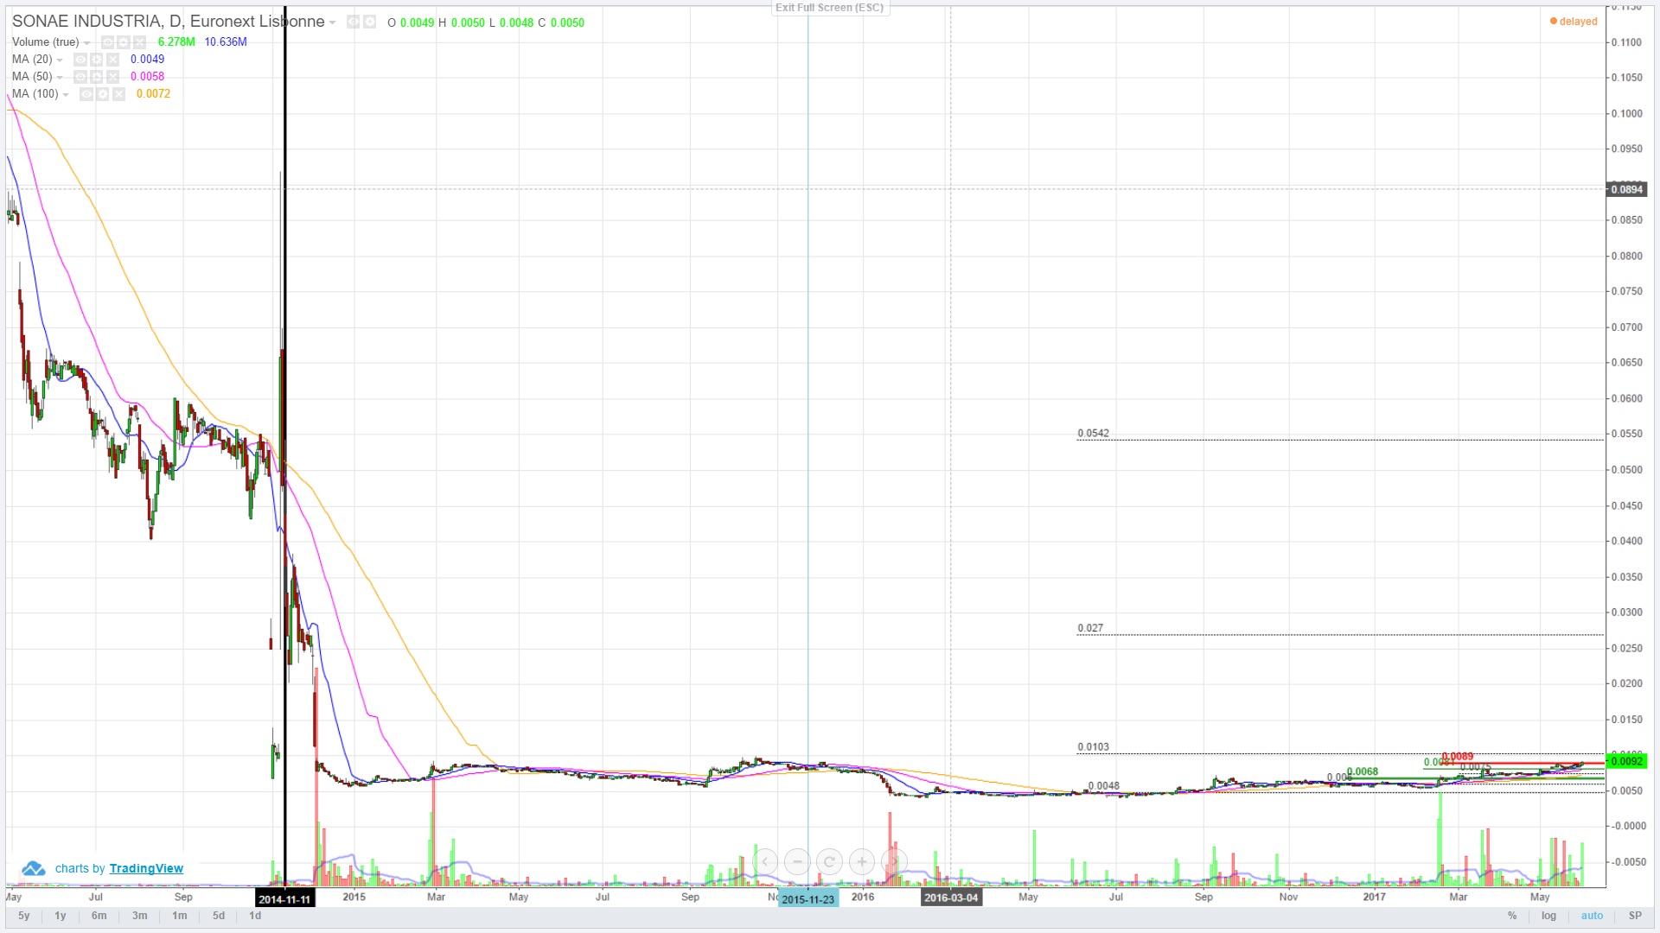Viewport: 1660px width, 933px height.
Task: Toggle log scale option
Action: coord(1548,916)
